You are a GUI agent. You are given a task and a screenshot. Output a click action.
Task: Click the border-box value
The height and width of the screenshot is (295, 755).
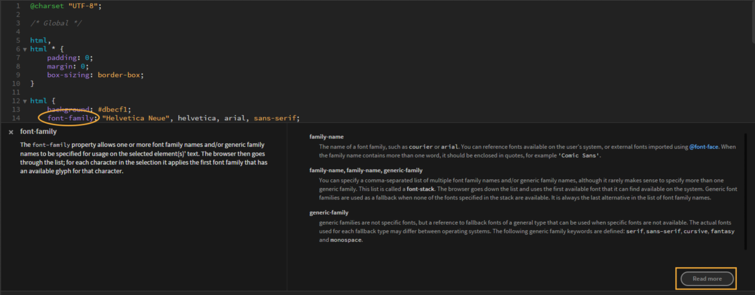[x=120, y=75]
